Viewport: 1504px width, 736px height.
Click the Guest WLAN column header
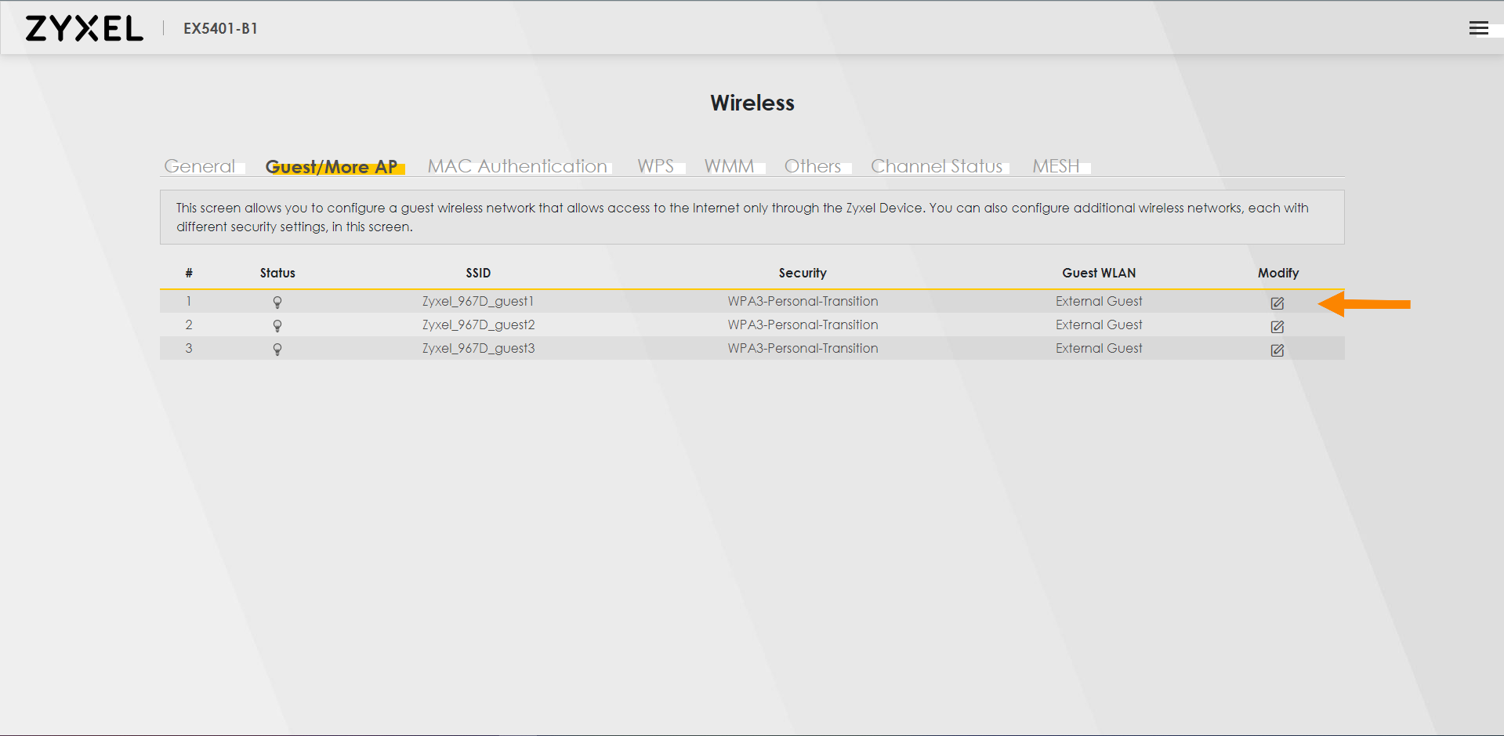point(1099,273)
